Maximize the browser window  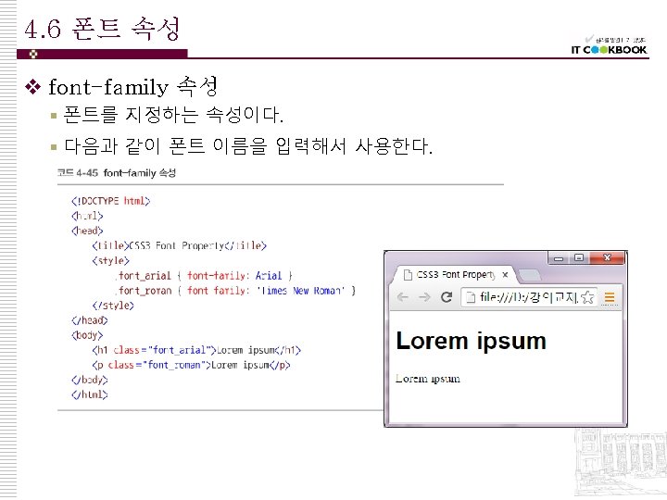579,258
